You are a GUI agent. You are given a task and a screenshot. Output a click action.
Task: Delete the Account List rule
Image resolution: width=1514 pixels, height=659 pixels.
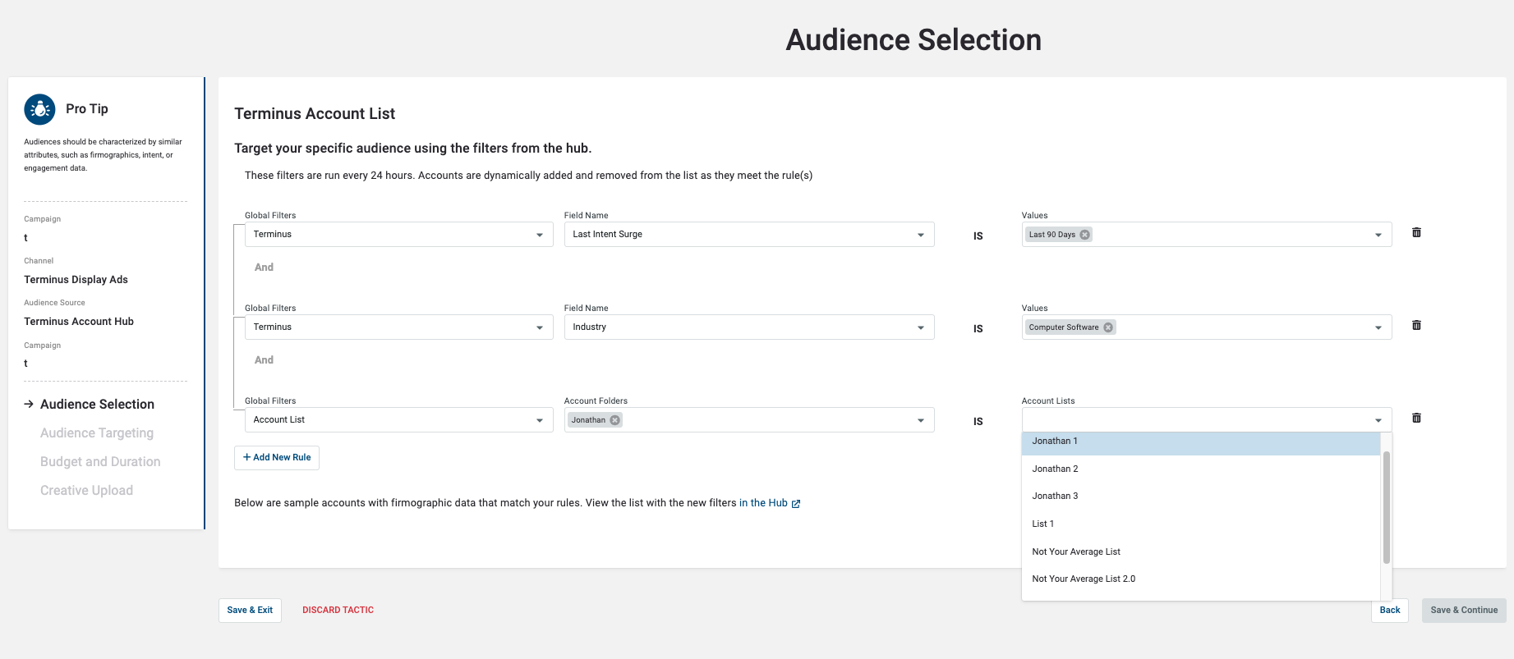[1416, 418]
